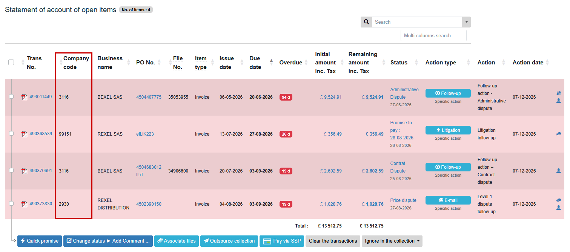Open transaction link 490373830
The height and width of the screenshot is (252, 570).
click(x=41, y=204)
